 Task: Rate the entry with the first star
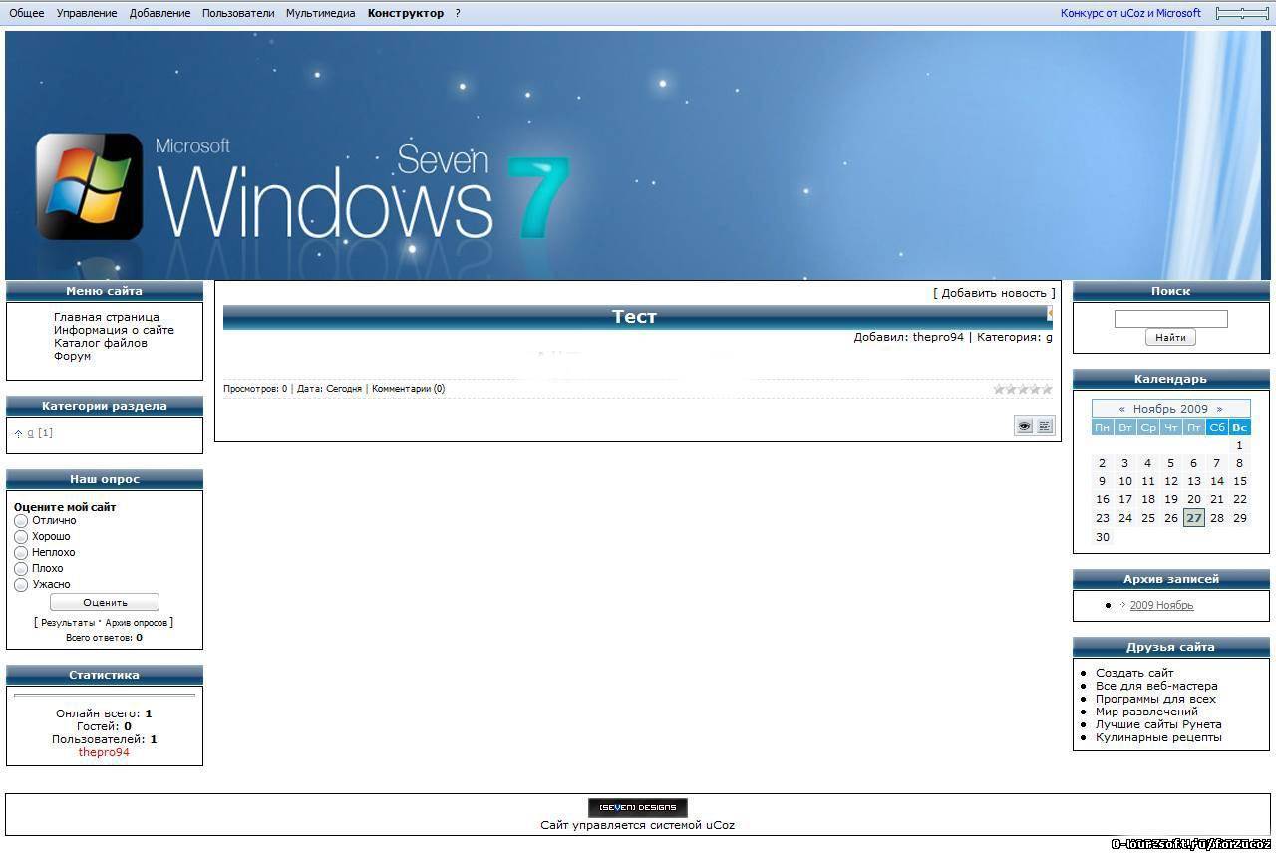[999, 389]
